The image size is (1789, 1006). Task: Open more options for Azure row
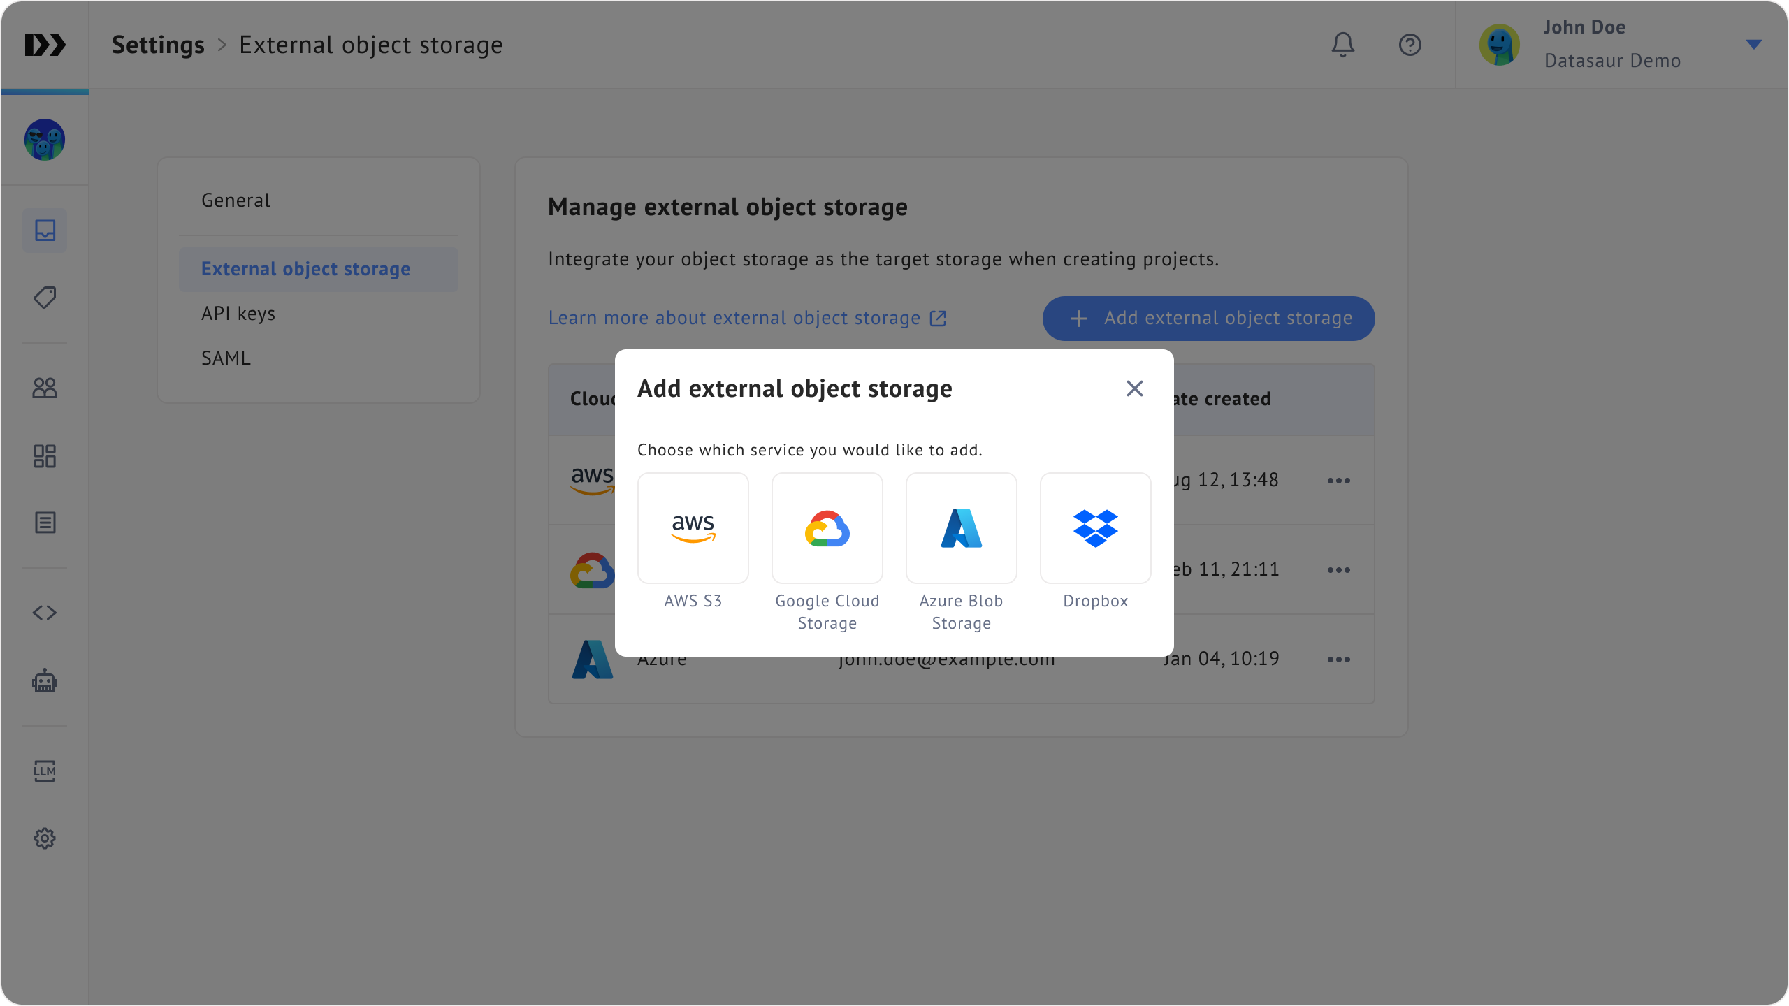(1338, 659)
